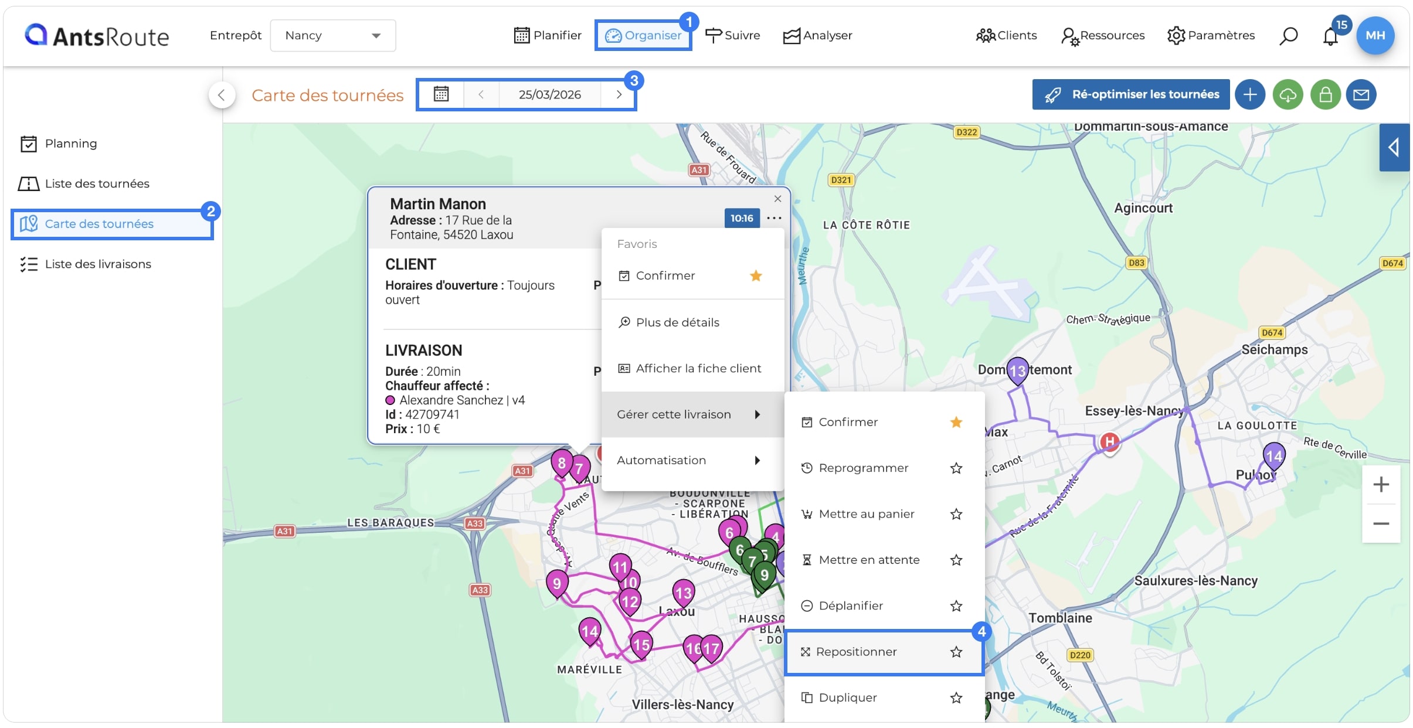
Task: Choose Plus de détails
Action: tap(692, 322)
